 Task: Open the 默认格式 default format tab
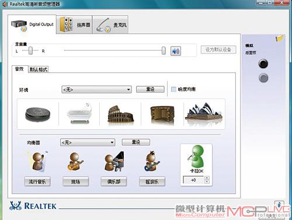pos(39,69)
